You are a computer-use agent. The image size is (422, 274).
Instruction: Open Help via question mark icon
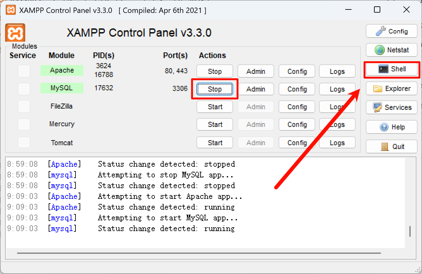(392, 127)
